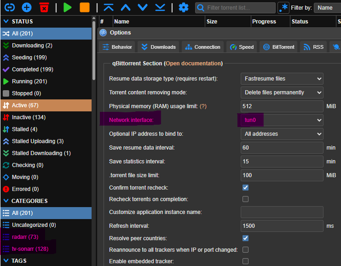Open the Open documentation link
This screenshot has width=341, height=266.
click(194, 64)
